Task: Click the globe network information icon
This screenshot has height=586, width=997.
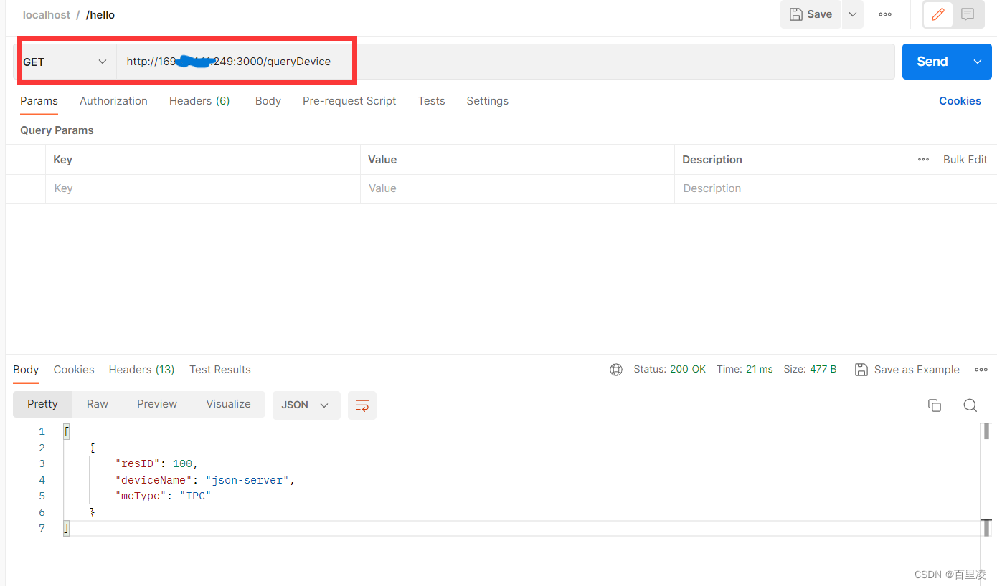Action: click(x=616, y=370)
